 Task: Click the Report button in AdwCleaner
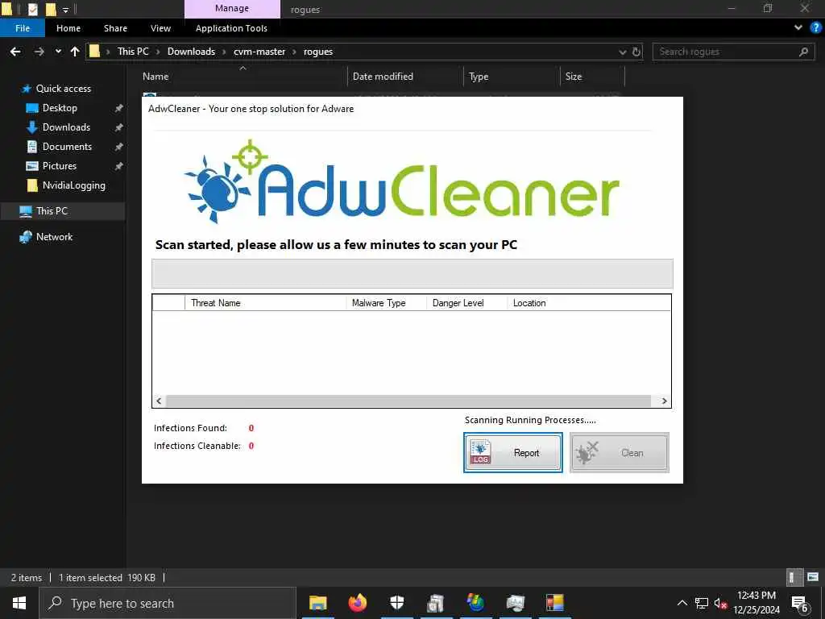coord(513,453)
